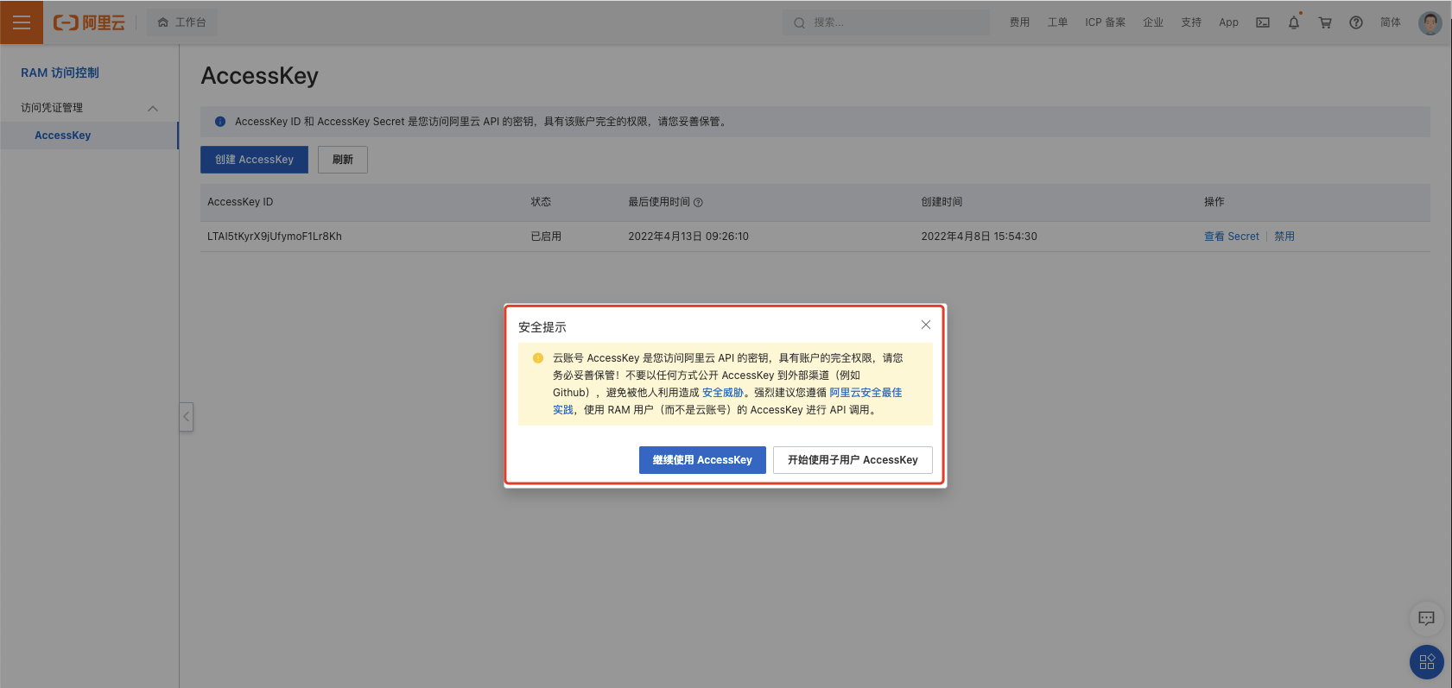Collapse the left sidebar handle
Image resolution: width=1452 pixels, height=688 pixels.
click(186, 417)
